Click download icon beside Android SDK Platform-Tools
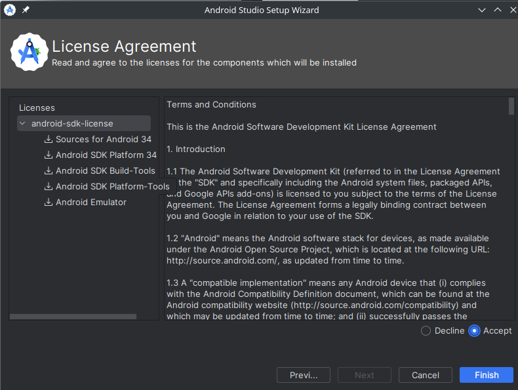Image resolution: width=518 pixels, height=390 pixels. click(49, 187)
